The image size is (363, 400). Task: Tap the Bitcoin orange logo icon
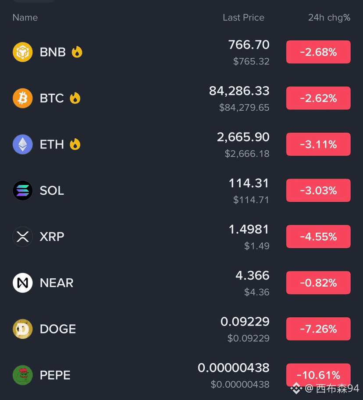coord(22,98)
